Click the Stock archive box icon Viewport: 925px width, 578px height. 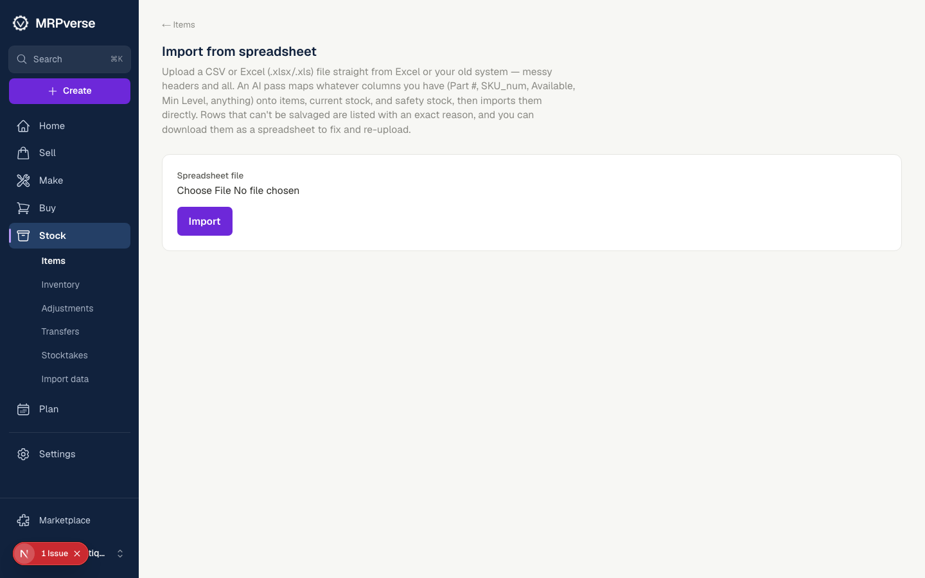tap(23, 236)
